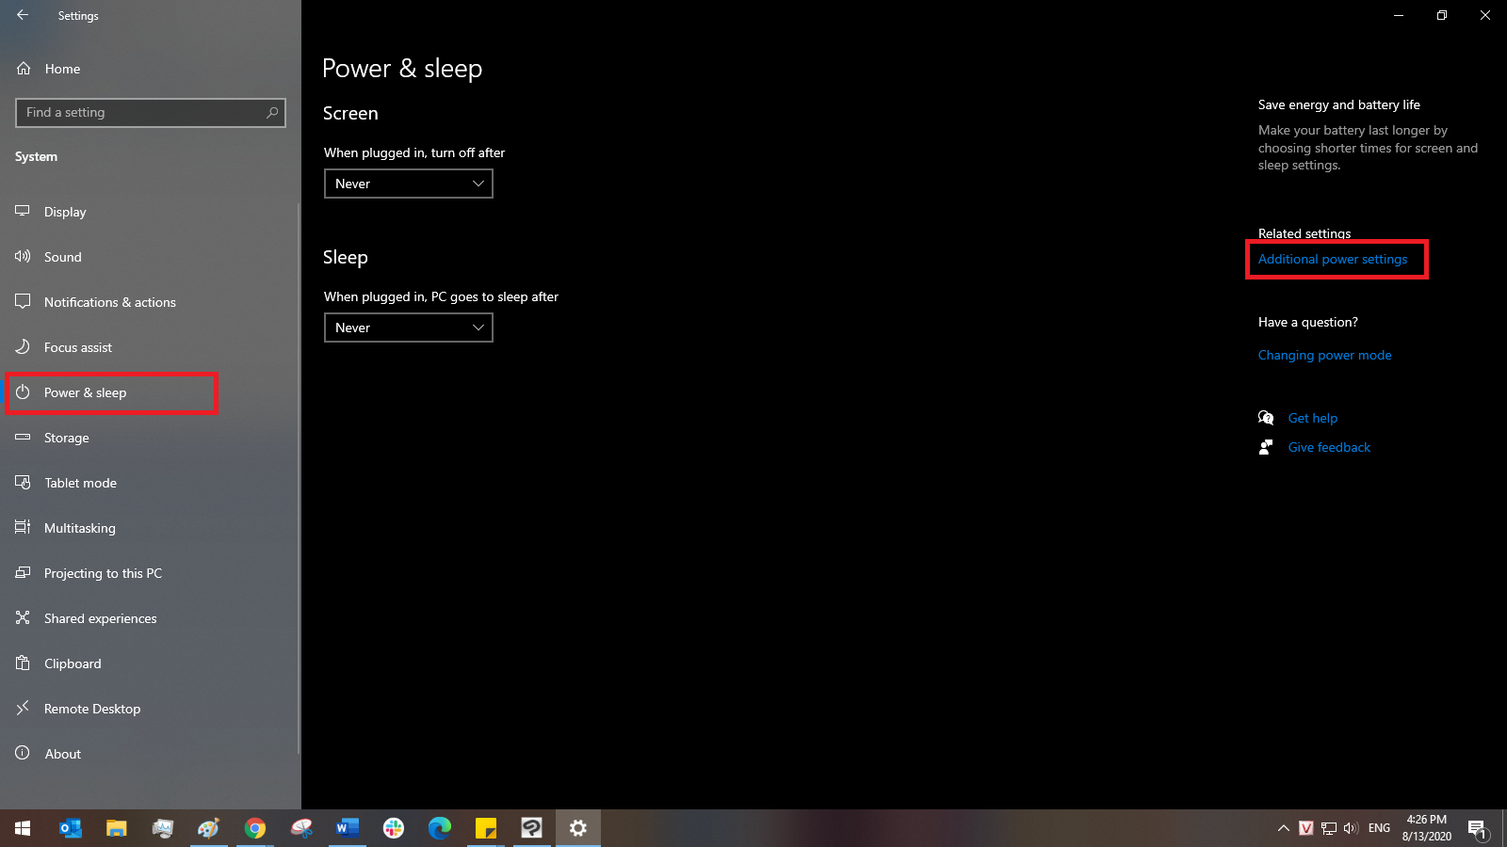1507x847 pixels.
Task: Open Microsoft Edge from the taskbar
Action: coord(440,828)
